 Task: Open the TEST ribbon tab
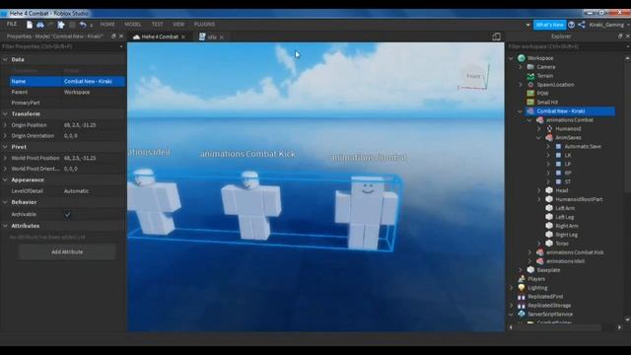(x=158, y=24)
